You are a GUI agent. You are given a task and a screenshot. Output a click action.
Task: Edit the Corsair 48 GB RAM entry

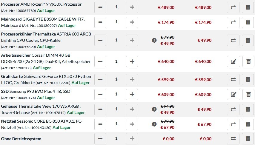click(234, 61)
